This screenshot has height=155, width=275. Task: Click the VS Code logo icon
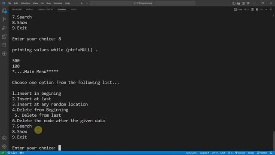pyautogui.click(x=3, y=3)
